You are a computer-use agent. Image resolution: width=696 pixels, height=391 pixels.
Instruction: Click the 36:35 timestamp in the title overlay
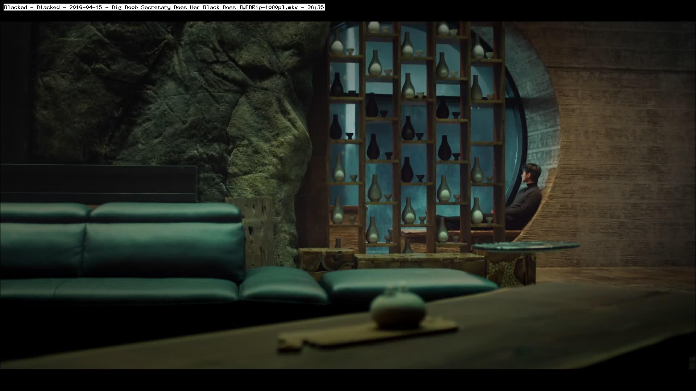(315, 7)
